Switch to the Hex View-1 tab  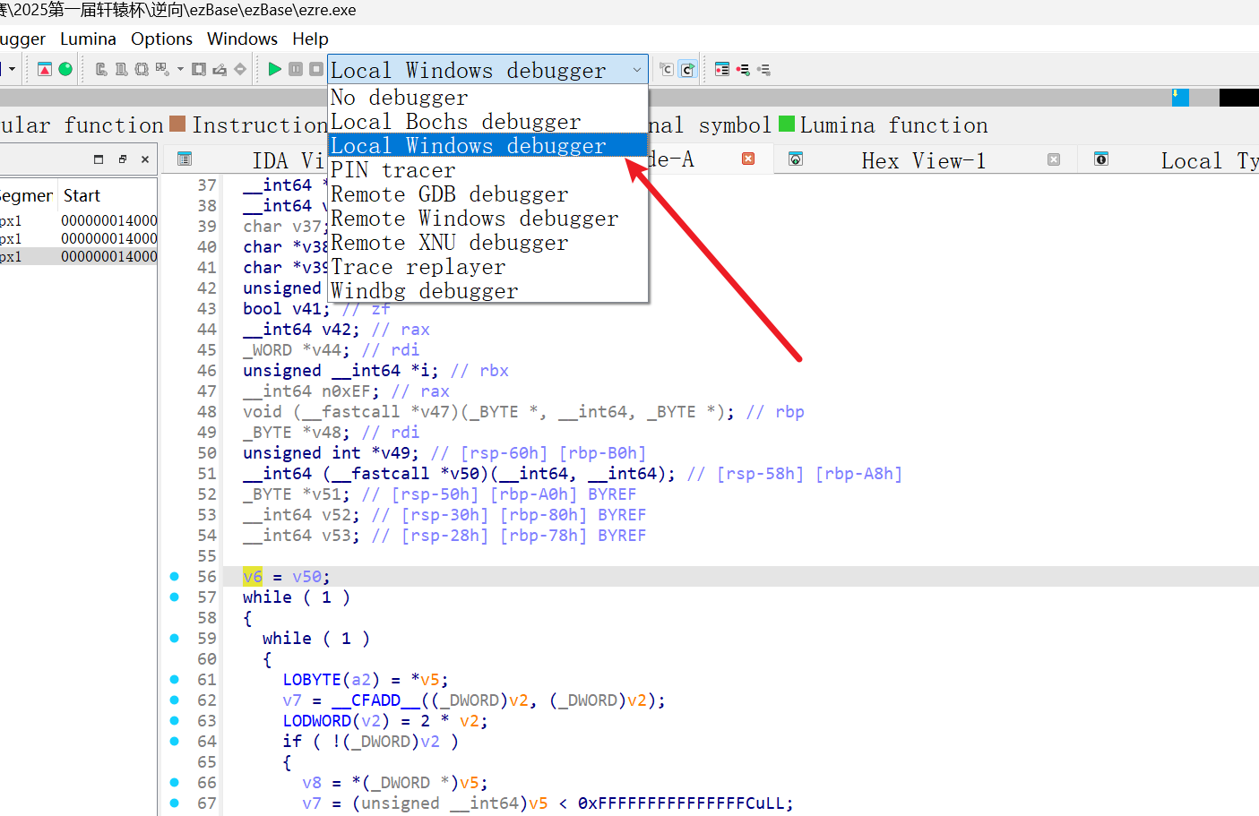tap(923, 160)
